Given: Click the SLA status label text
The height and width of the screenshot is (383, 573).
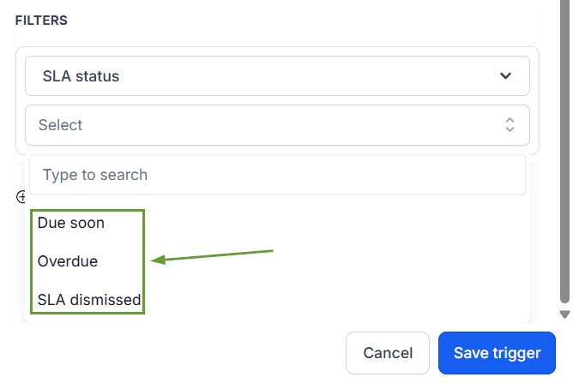Looking at the screenshot, I should (81, 76).
